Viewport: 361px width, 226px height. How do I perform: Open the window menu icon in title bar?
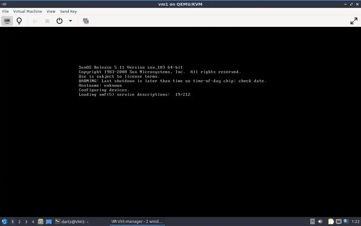[4, 4]
